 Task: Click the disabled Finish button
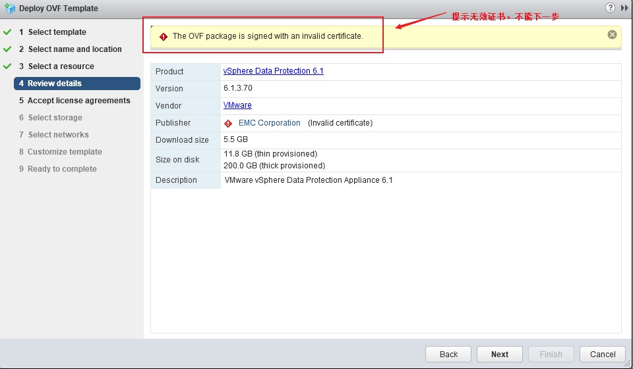(551, 354)
